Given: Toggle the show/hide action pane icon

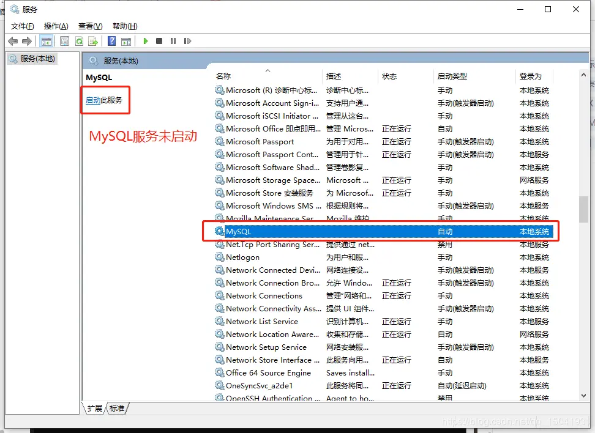Looking at the screenshot, I should (126, 41).
